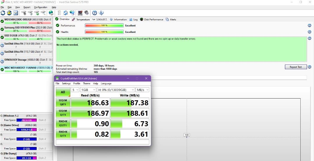The height and width of the screenshot is (161, 314).
Task: Open the Help menu in Hard Disk Sentinel
Action: click(x=54, y=7)
